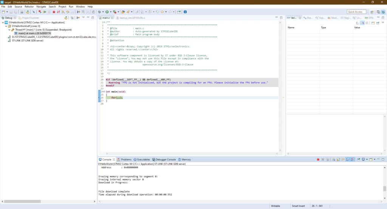Click the Quick Access search field
387x209 pixels.
(357, 12)
